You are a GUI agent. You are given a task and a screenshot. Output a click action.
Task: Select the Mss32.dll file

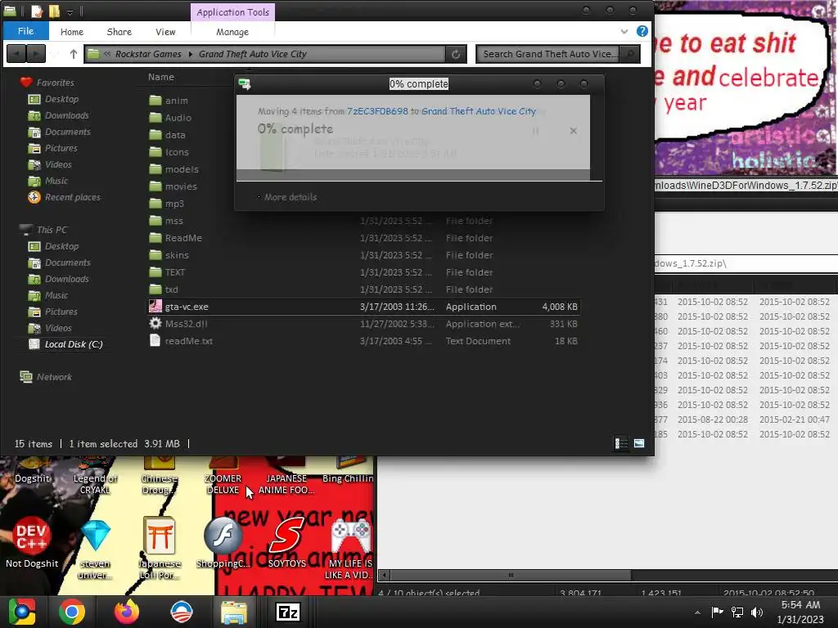tap(363, 324)
